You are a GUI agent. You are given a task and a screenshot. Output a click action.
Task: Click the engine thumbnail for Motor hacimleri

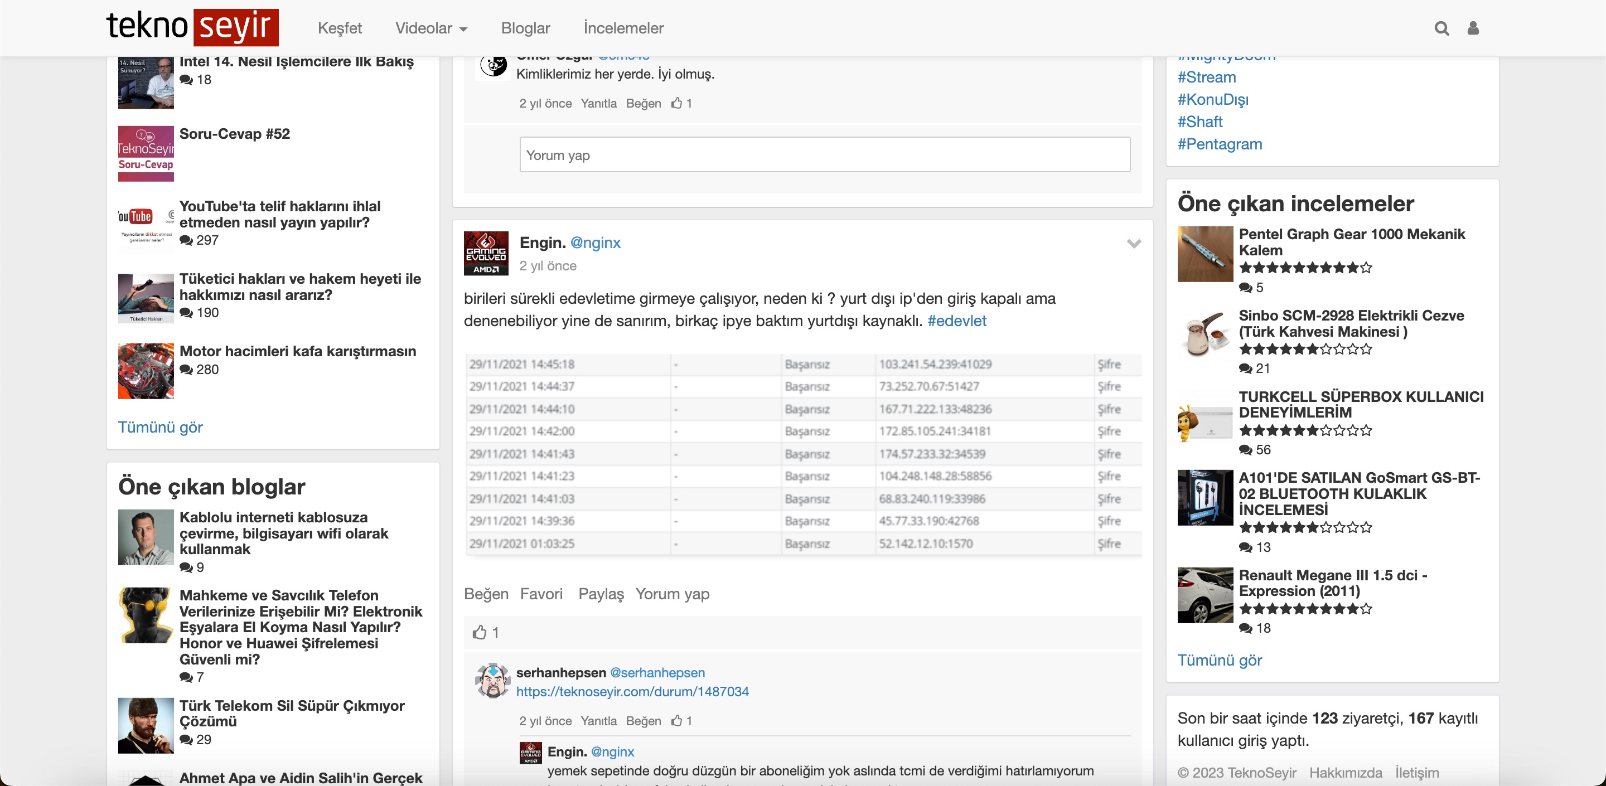146,371
